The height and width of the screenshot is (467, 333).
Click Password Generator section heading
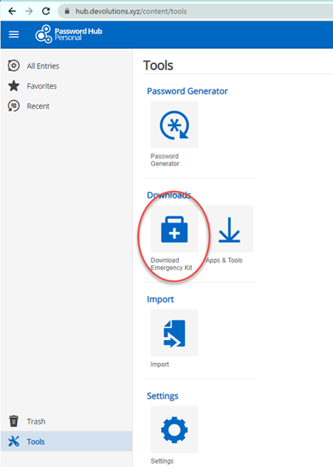[187, 91]
